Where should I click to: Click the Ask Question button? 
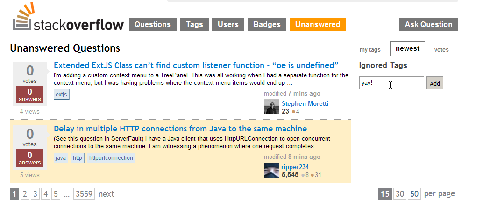(428, 24)
